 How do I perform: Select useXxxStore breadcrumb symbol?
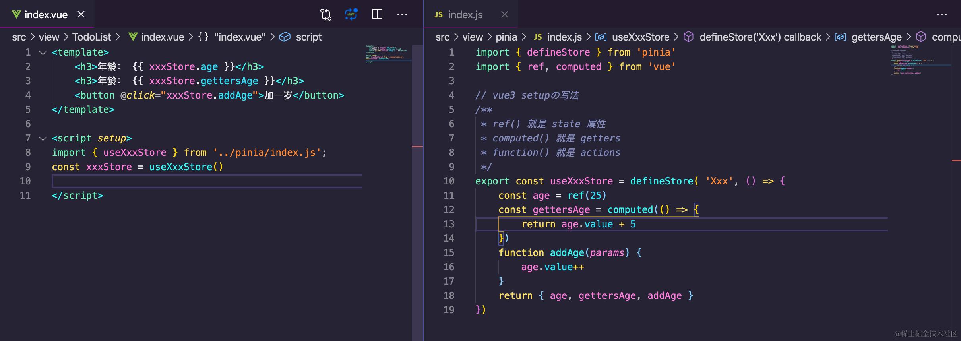point(641,37)
